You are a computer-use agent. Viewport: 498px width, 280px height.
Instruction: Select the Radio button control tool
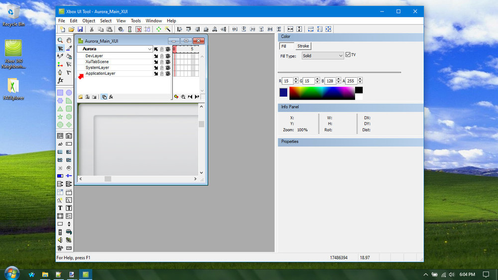tap(69, 168)
